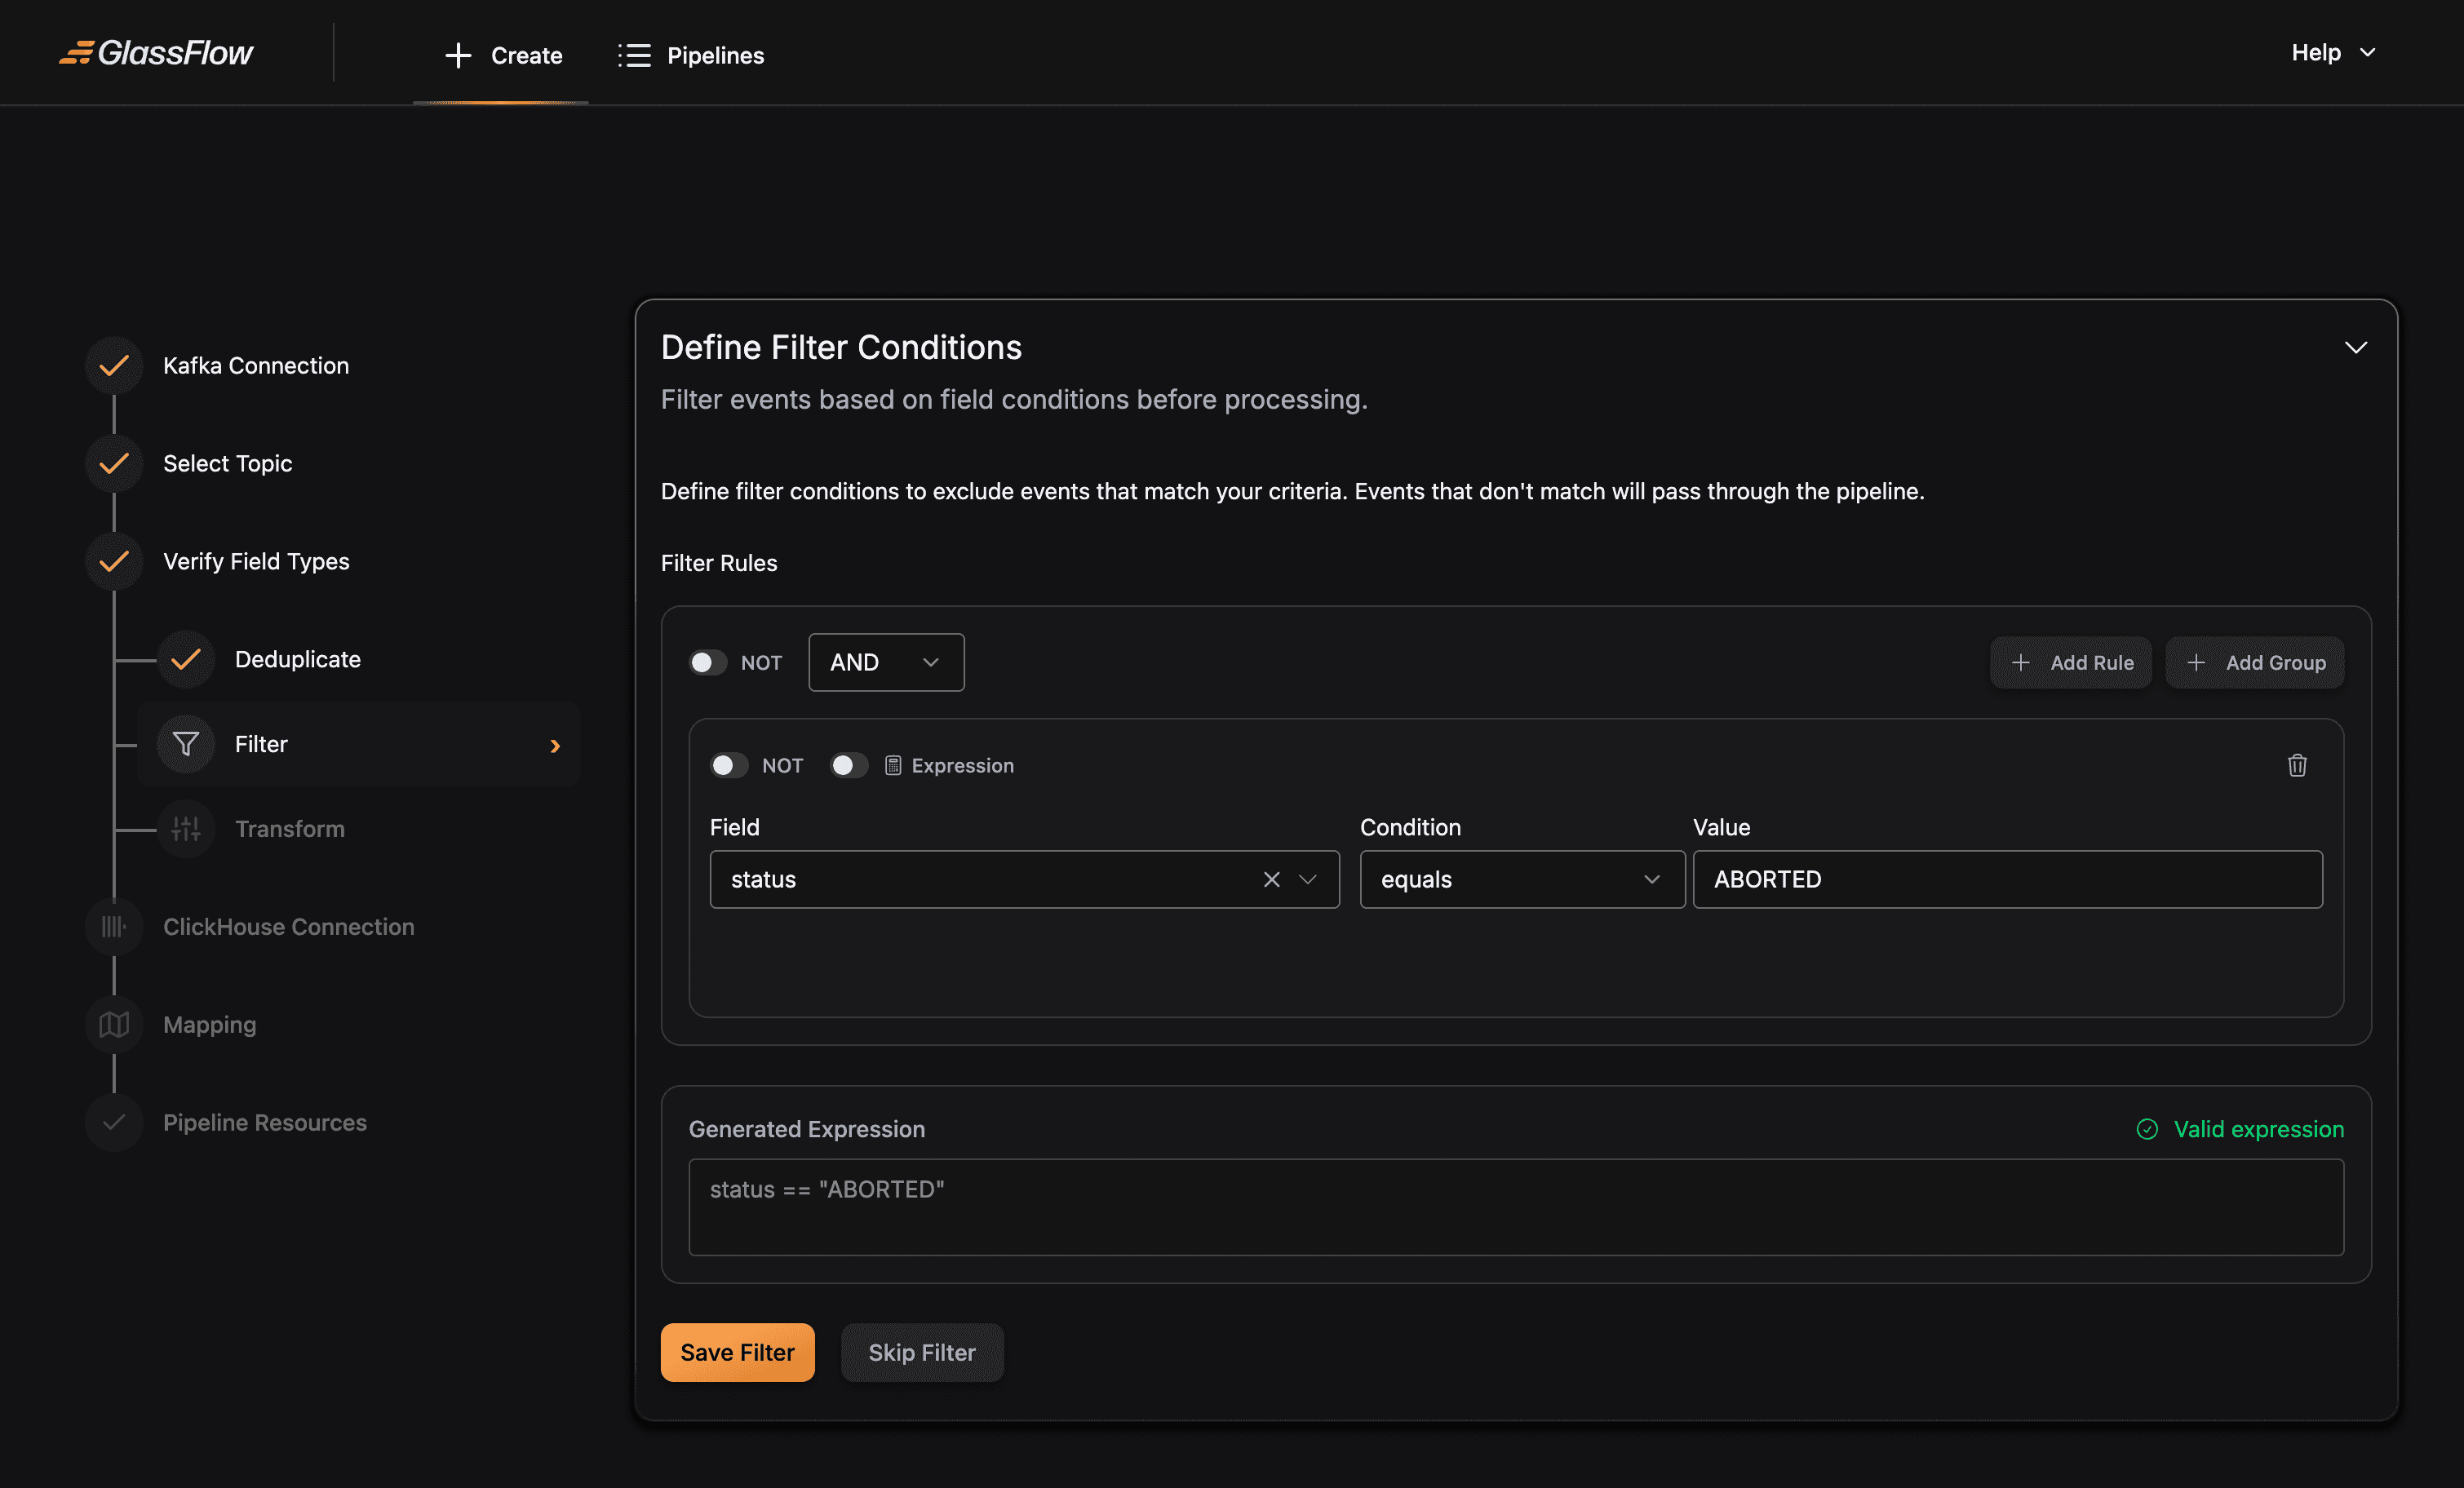Select the Filter funnel icon in sidebar
Screen dimensions: 2464x1488
186,744
